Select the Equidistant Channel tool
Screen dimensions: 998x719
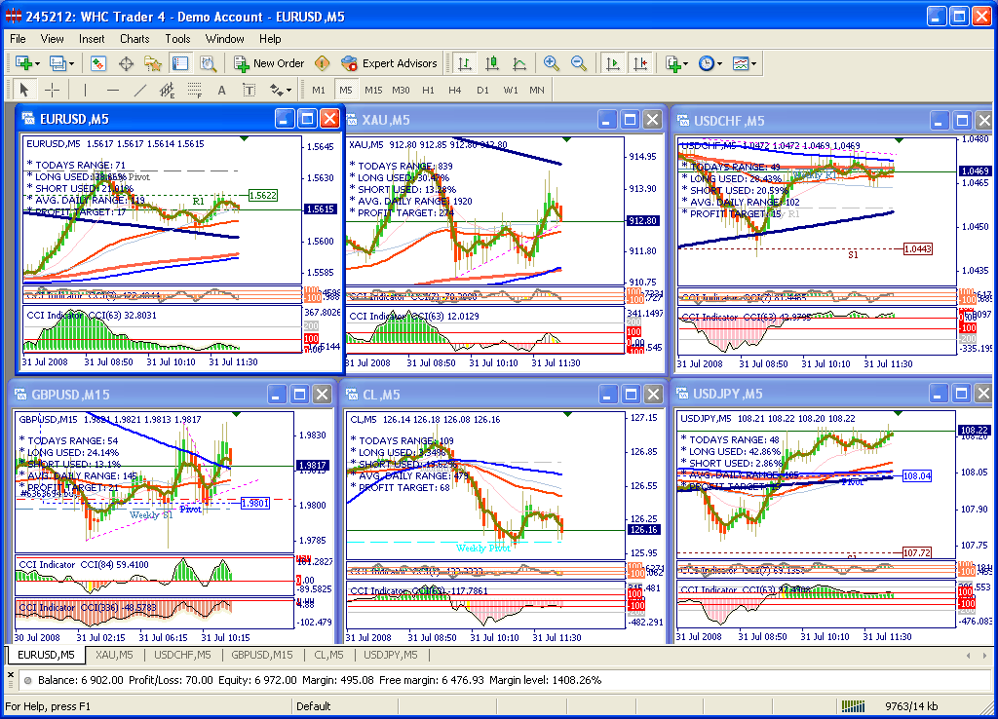pyautogui.click(x=168, y=90)
